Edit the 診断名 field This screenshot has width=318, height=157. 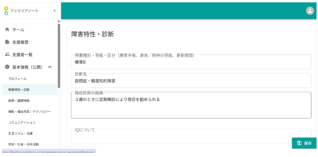point(191,81)
